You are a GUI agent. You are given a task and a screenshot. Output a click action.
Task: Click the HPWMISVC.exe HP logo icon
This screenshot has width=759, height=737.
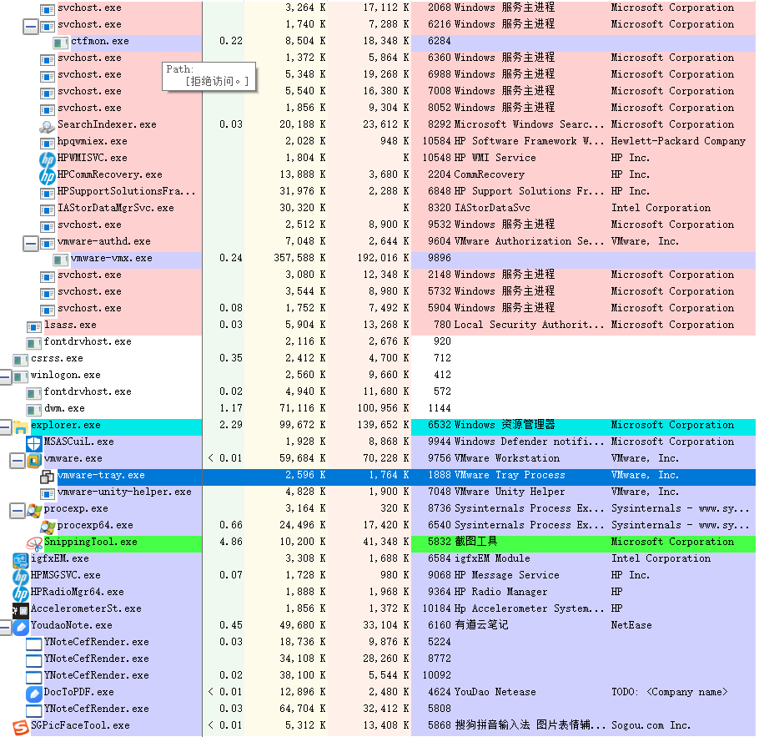[x=47, y=159]
